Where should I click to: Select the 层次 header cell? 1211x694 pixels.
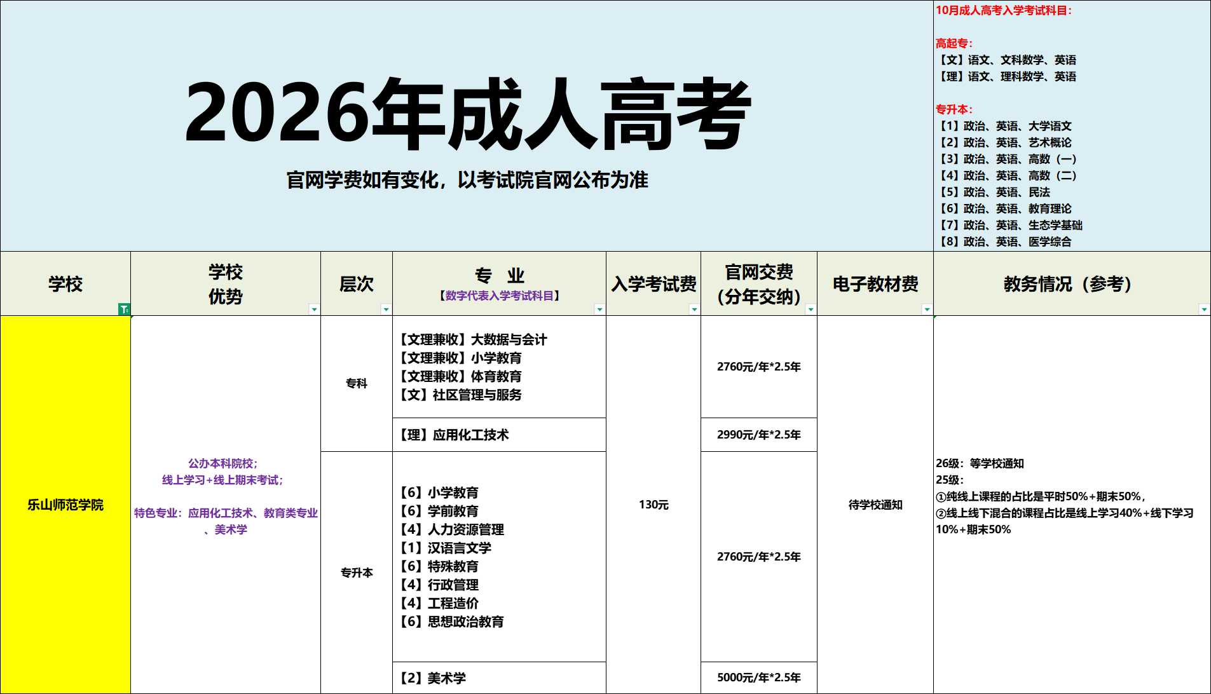pyautogui.click(x=357, y=283)
